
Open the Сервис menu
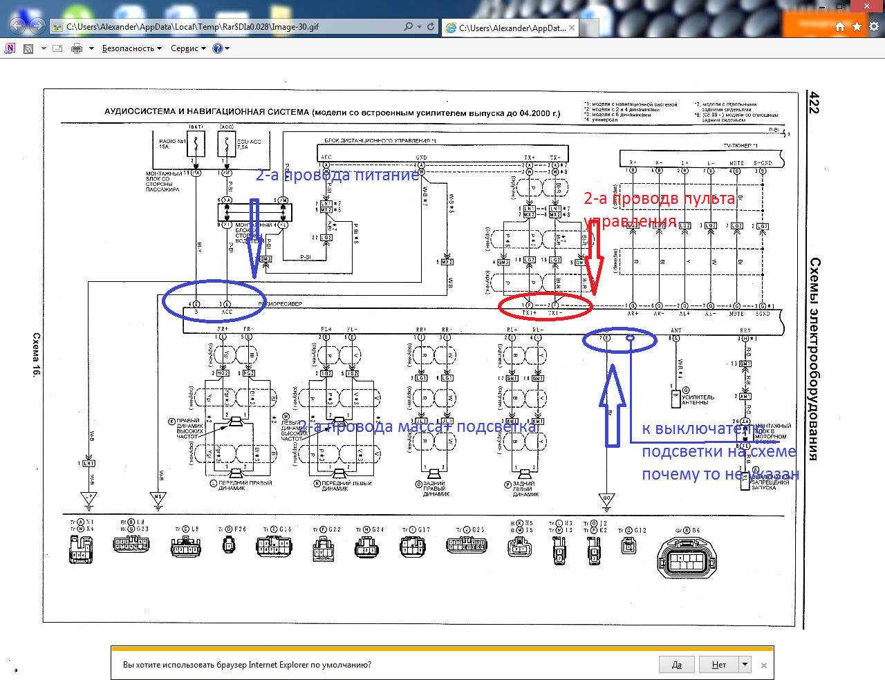point(188,48)
